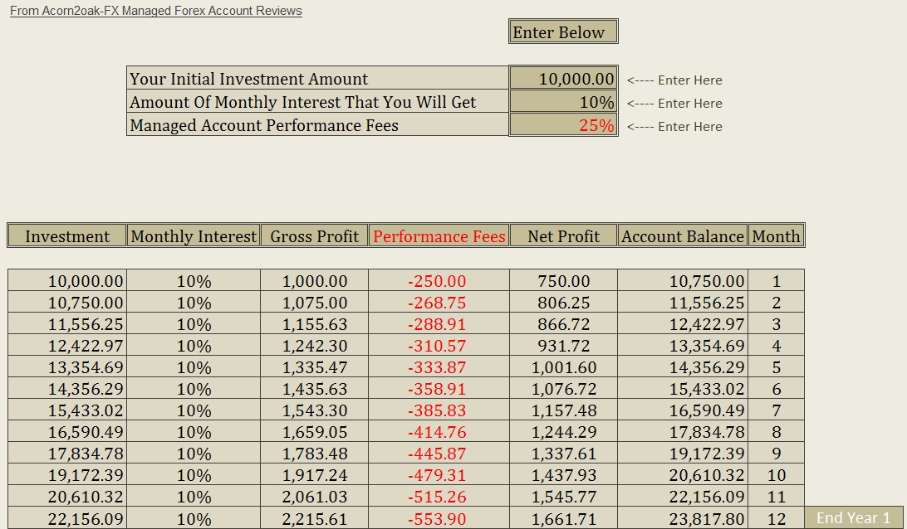Click net profit cell 750.00
The image size is (907, 529).
click(x=563, y=281)
